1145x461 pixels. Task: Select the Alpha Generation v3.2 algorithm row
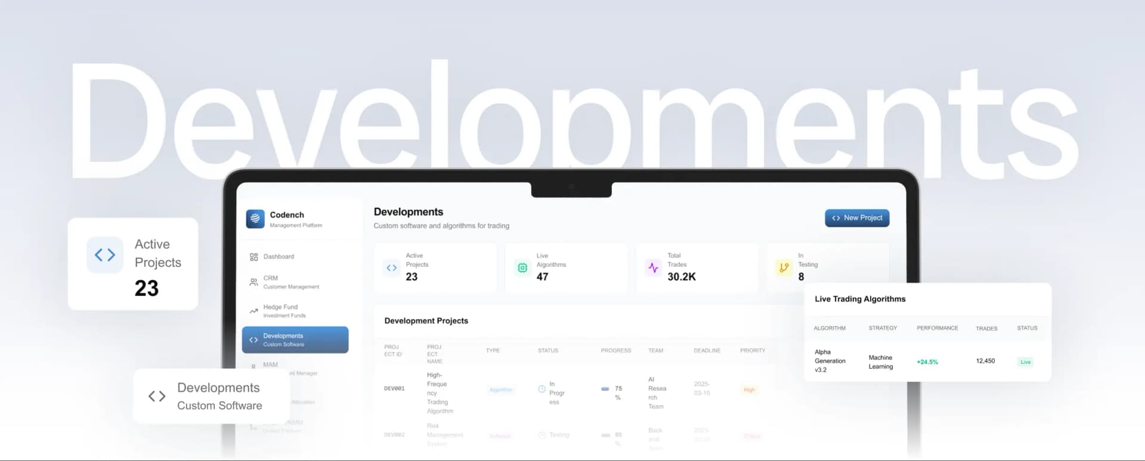click(830, 361)
